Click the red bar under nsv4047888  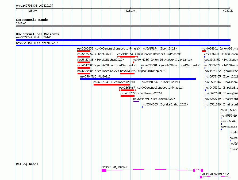tap(84, 68)
